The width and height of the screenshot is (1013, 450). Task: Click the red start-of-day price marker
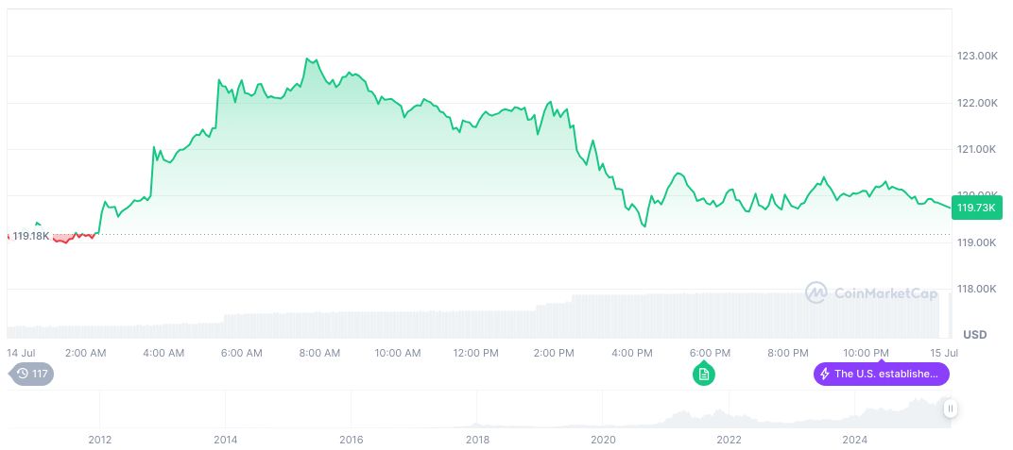click(9, 235)
